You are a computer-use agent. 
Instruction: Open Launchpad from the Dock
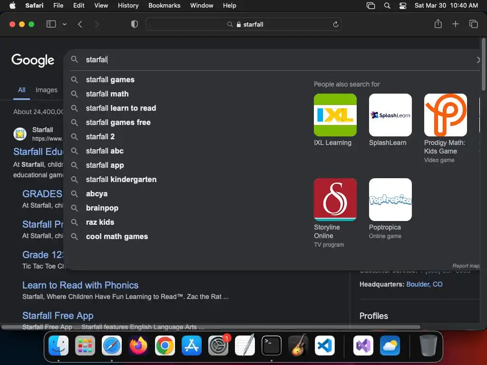pyautogui.click(x=85, y=346)
